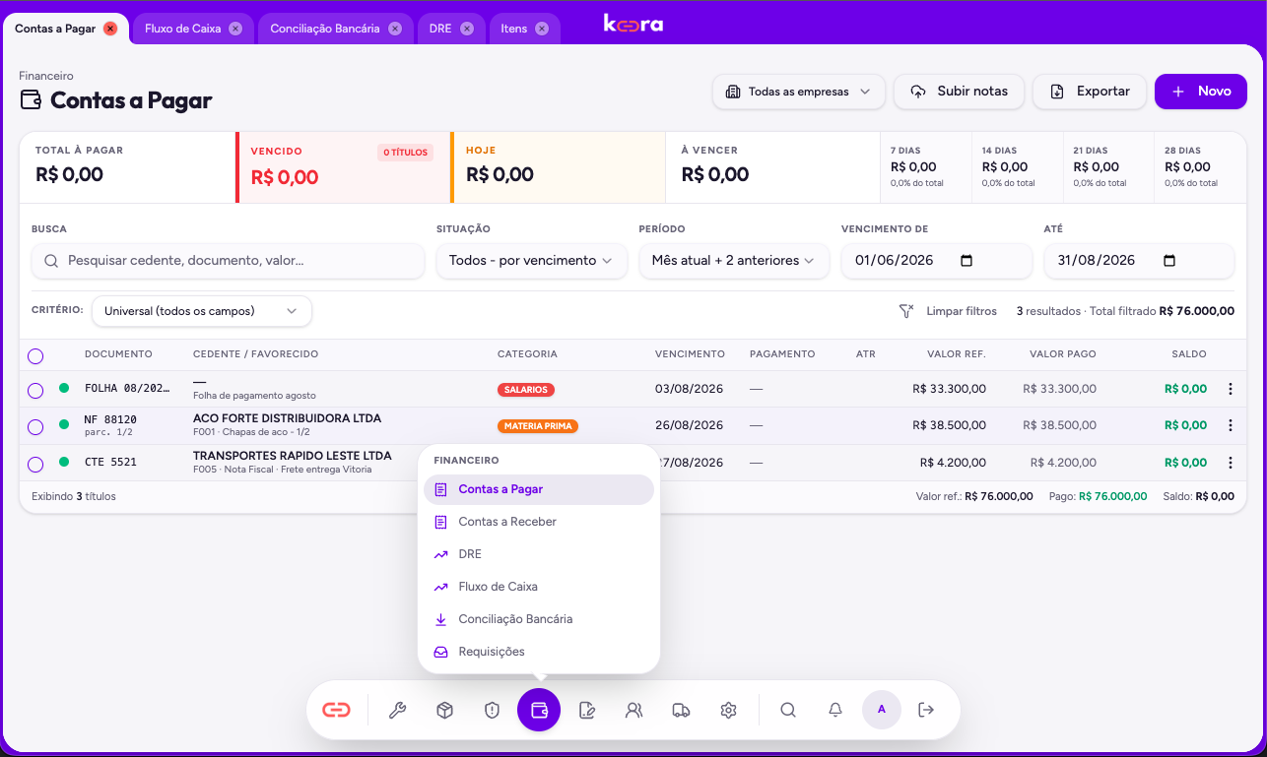Expand the Situação dropdown
Image resolution: width=1267 pixels, height=757 pixels.
(532, 261)
